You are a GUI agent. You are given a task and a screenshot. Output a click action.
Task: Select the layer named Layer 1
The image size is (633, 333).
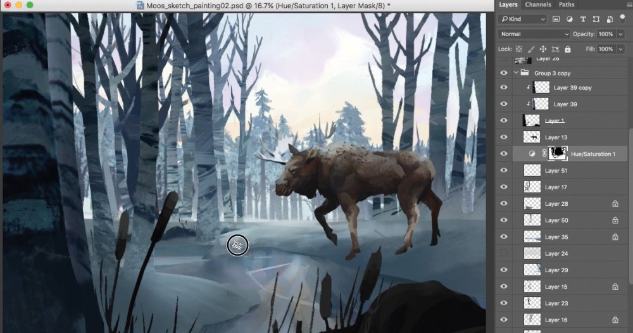tap(555, 121)
